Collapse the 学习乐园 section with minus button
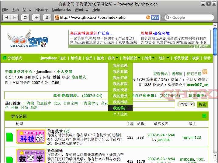The image size is (218, 163). tap(204, 116)
